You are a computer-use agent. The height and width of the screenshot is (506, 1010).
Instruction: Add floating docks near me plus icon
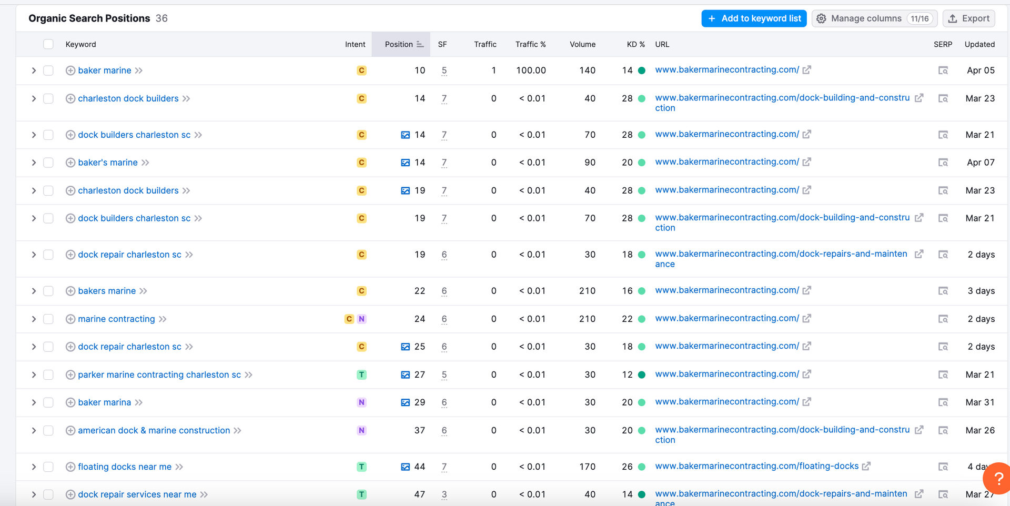(x=70, y=467)
